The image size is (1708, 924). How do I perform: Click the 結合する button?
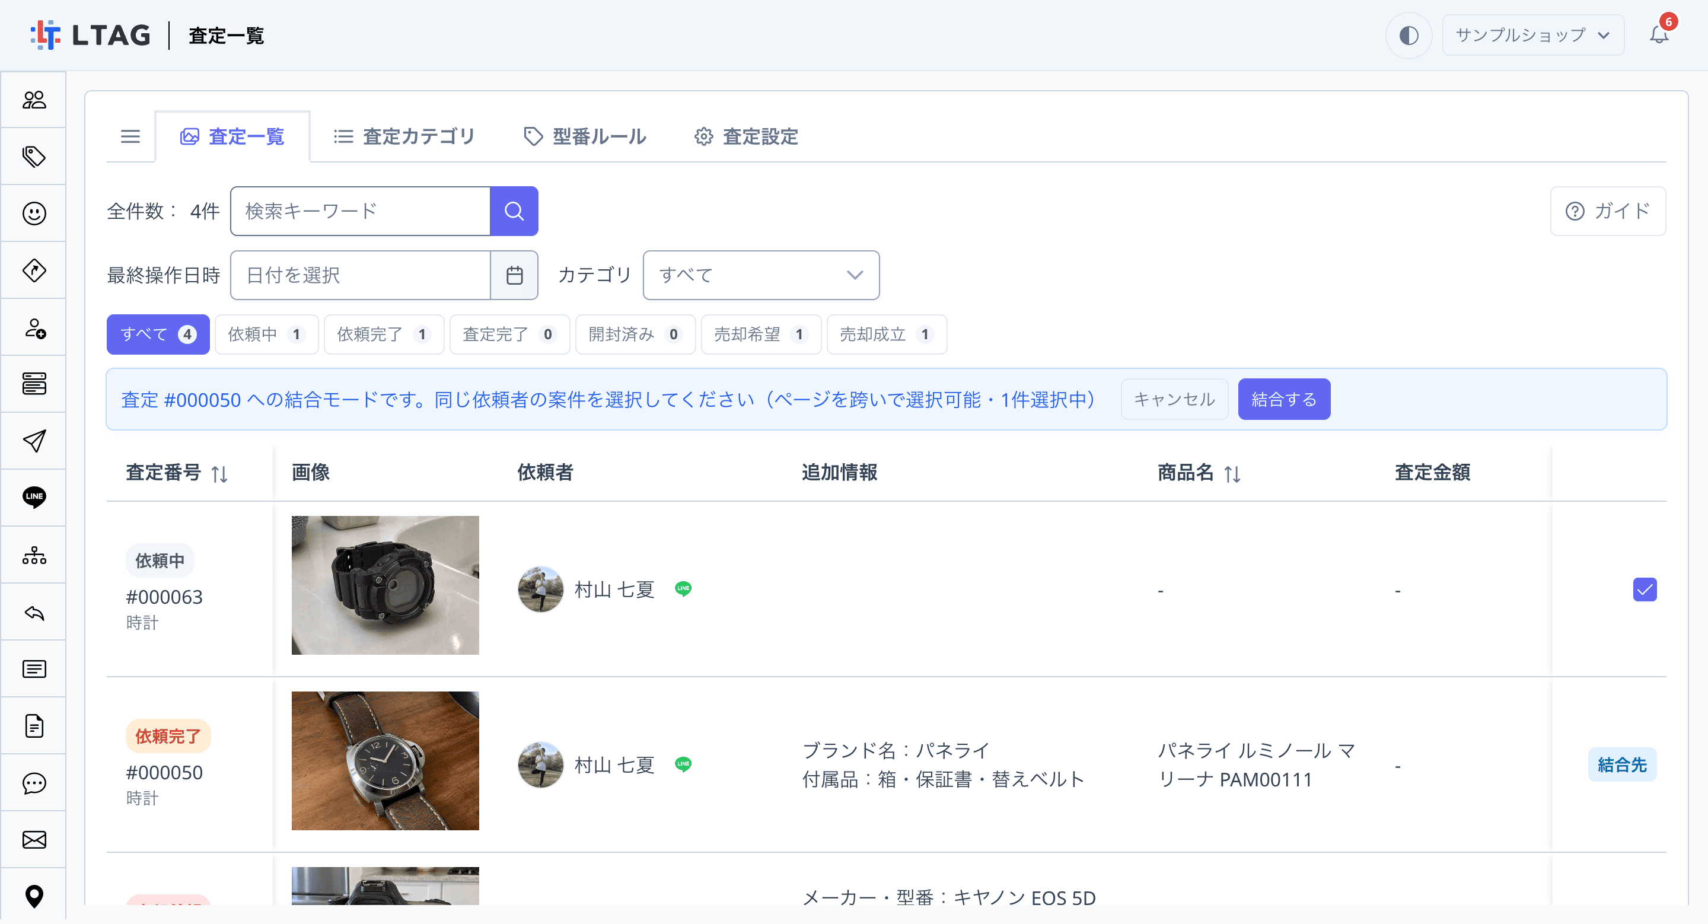[1283, 399]
